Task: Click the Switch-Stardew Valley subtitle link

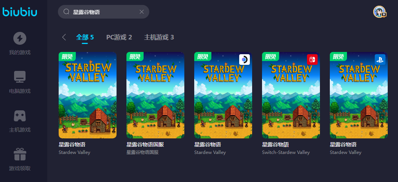Action: [286, 152]
